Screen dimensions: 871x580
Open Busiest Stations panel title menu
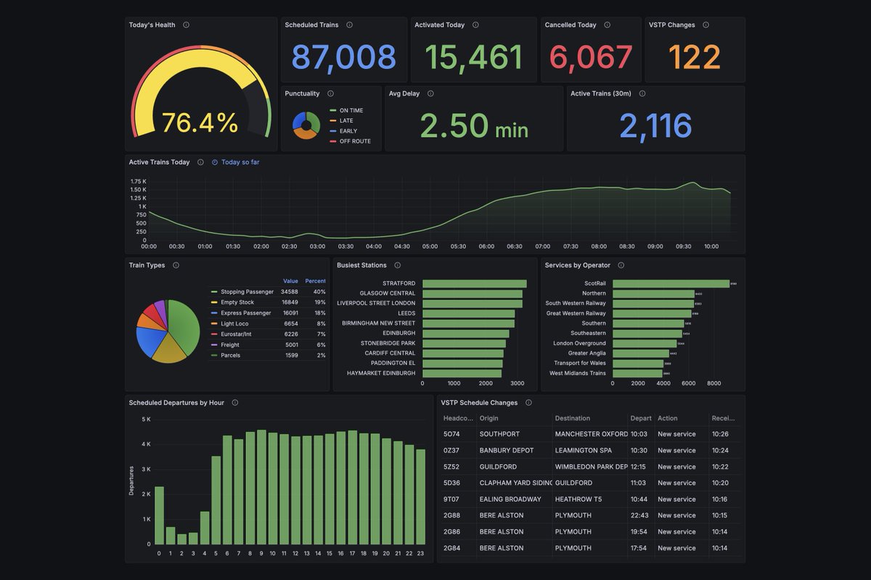click(x=361, y=265)
